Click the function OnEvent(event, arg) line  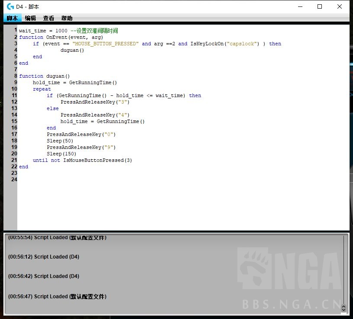point(61,37)
